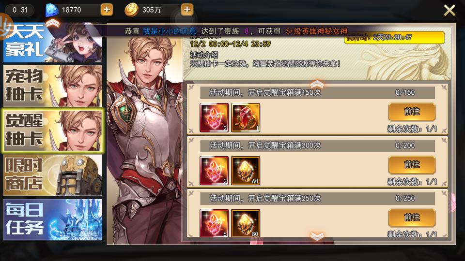Tap the plus icon beside diamond count
Screen dimensions: 465x261
pos(107,10)
